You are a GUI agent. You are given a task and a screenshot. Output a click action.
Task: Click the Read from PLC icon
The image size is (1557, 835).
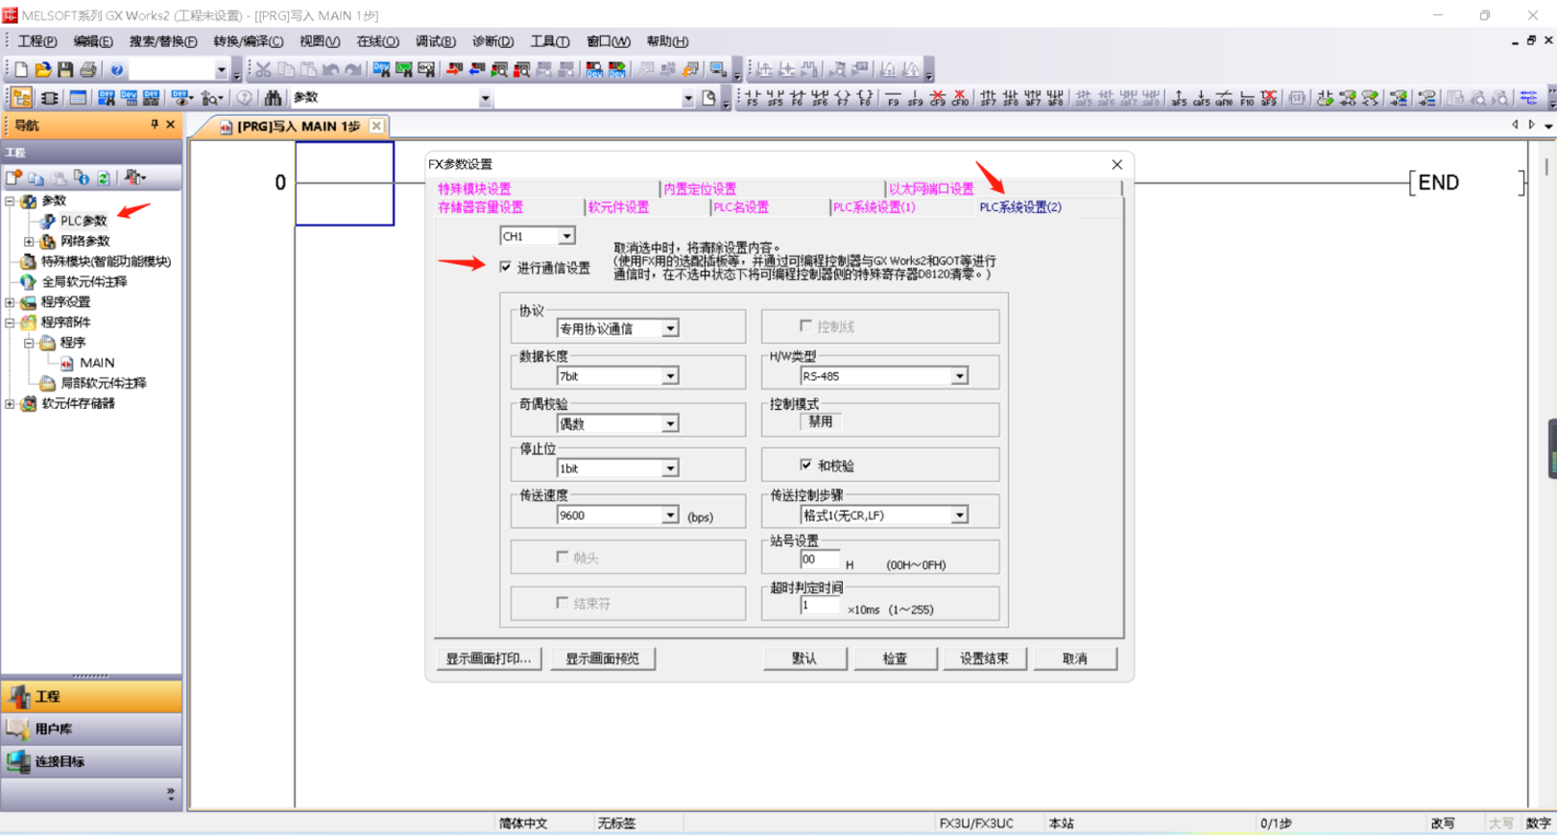point(477,69)
